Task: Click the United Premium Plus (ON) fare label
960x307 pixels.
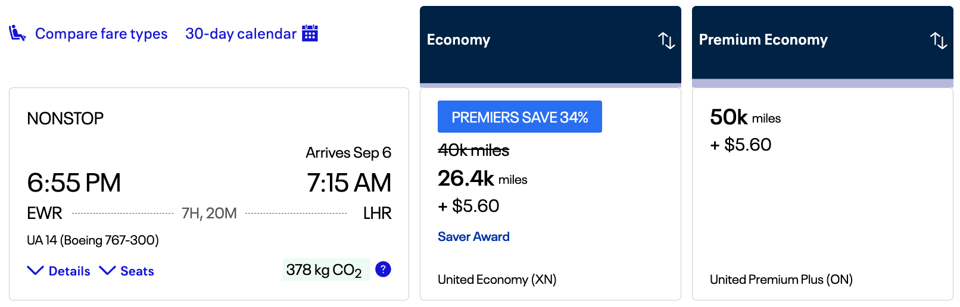Action: pos(781,280)
